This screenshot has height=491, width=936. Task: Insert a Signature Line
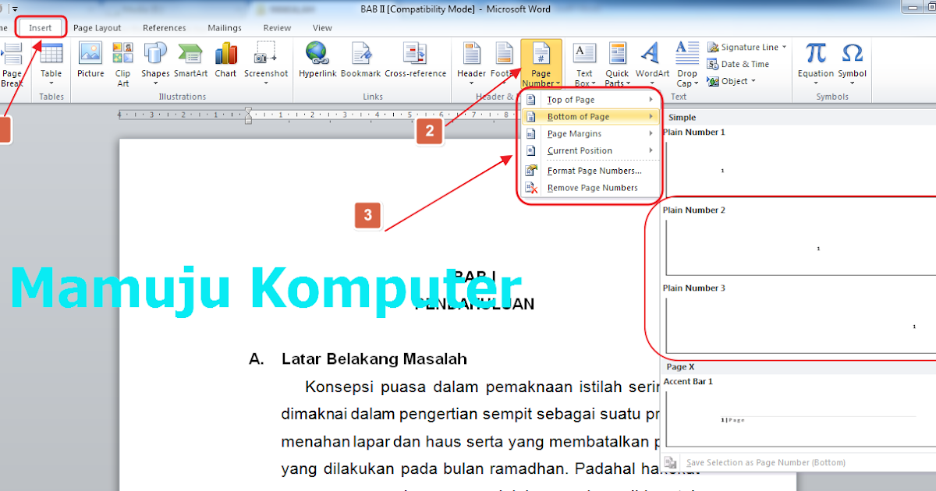746,48
